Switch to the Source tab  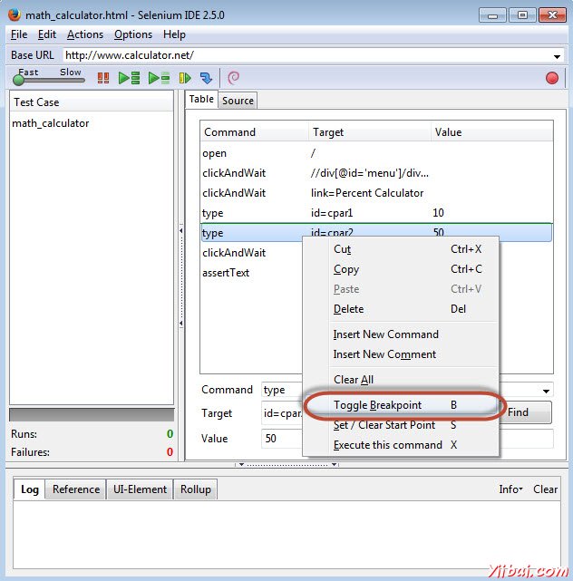(238, 101)
